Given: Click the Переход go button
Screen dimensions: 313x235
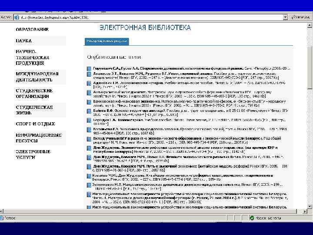Looking at the screenshot, I should pyautogui.click(x=300, y=17).
